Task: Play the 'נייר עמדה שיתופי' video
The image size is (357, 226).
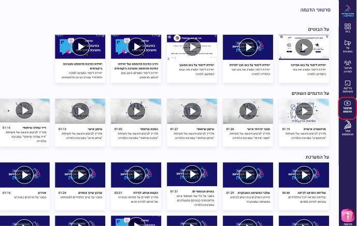Action: (24, 110)
